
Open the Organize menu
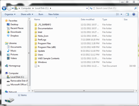(10, 14)
